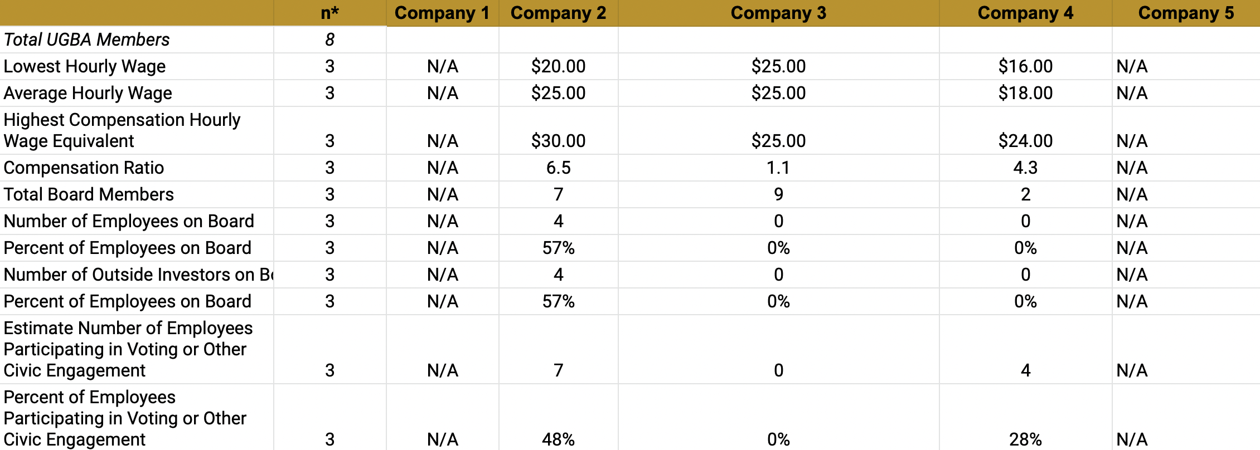Click the Company 1 column header
This screenshot has height=450, width=1260.
point(442,13)
